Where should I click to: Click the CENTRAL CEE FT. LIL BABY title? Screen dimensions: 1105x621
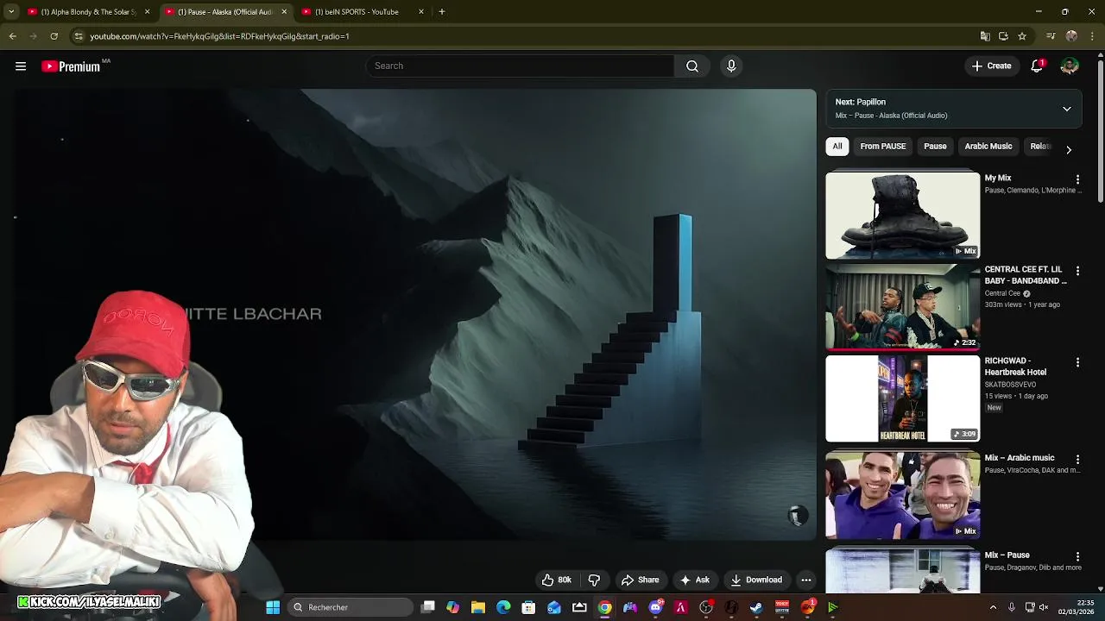(x=1026, y=275)
